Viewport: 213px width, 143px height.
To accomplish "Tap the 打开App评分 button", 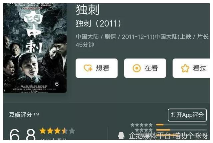I will pos(187,115).
